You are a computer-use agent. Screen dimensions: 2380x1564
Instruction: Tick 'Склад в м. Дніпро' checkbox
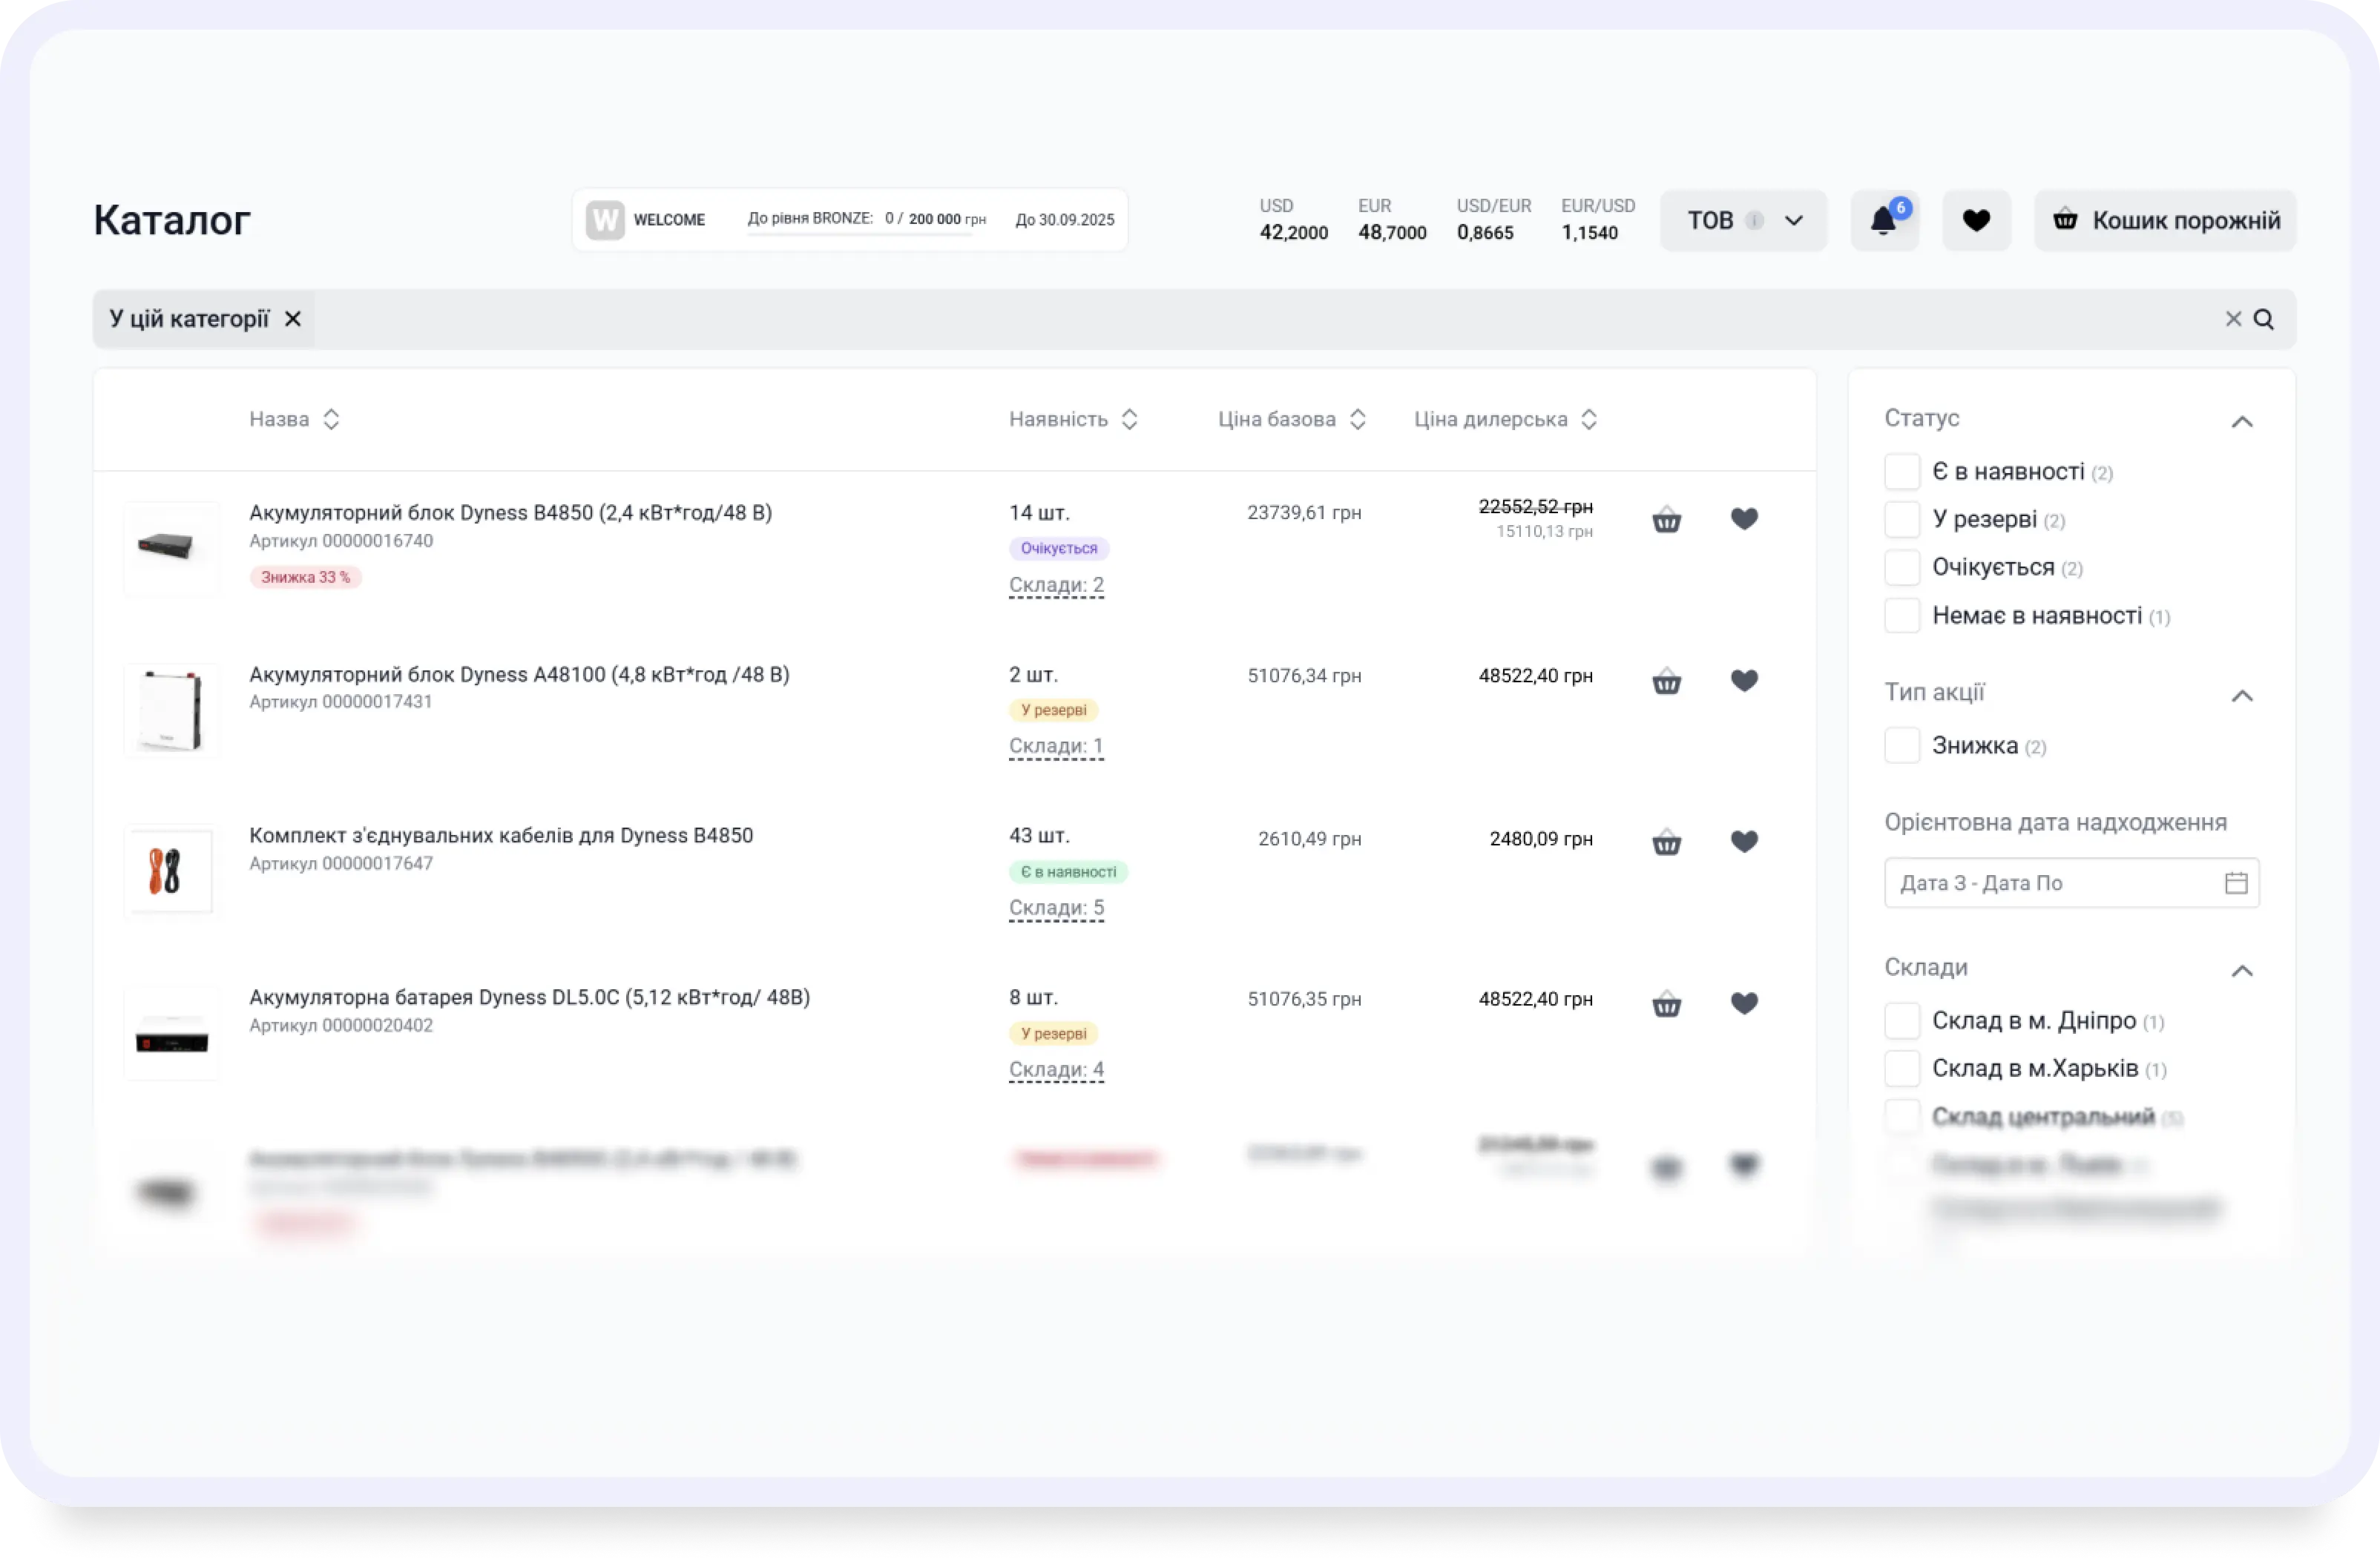coord(1902,1020)
